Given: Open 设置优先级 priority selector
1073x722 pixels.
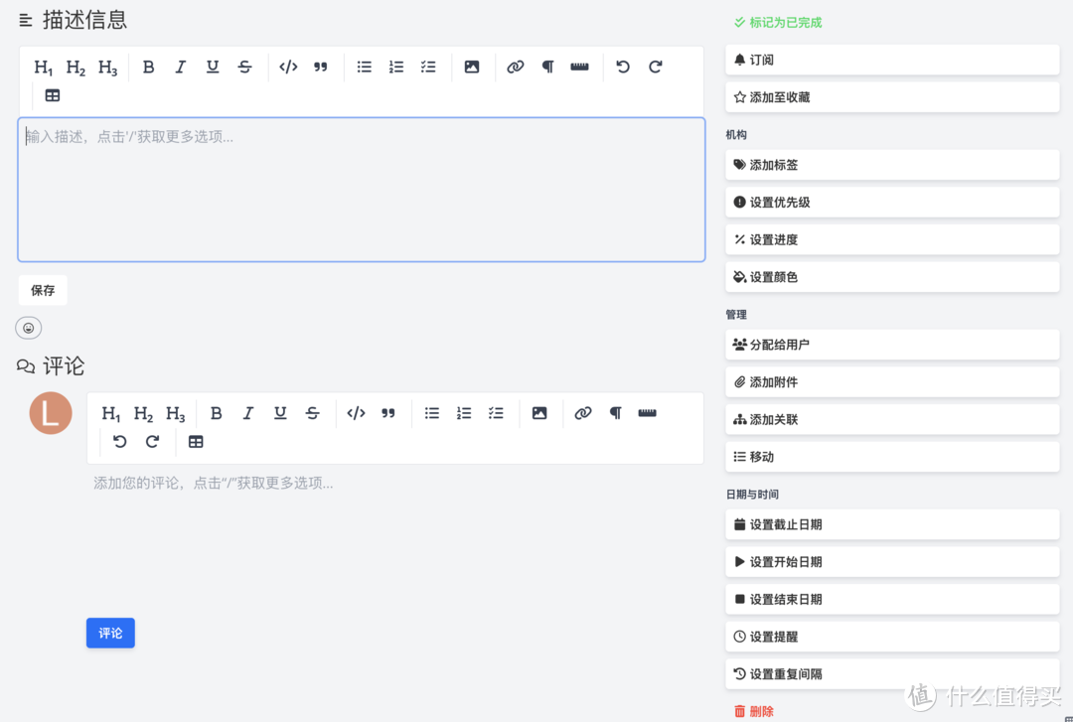Looking at the screenshot, I should 891,203.
